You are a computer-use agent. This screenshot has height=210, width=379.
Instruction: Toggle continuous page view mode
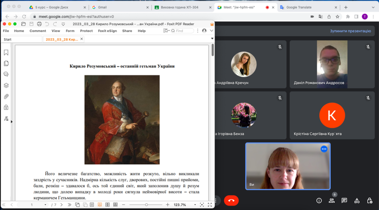click(x=100, y=205)
